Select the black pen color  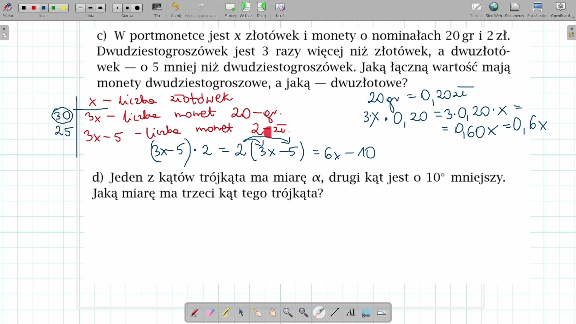[24, 8]
